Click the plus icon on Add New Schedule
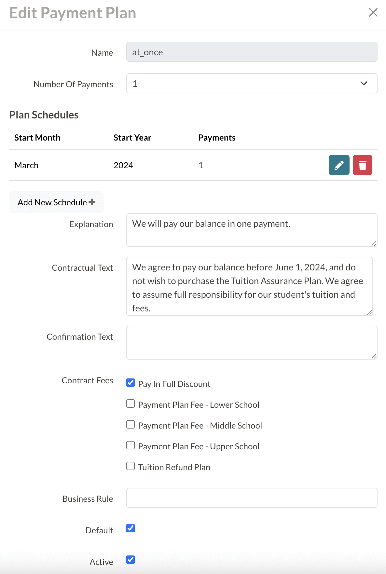Screen dimensions: 386x574 pos(93,202)
